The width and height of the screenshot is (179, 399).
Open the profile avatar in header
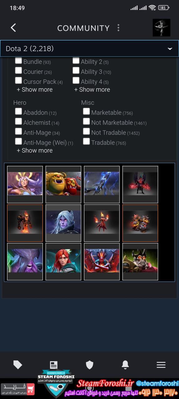tap(161, 28)
